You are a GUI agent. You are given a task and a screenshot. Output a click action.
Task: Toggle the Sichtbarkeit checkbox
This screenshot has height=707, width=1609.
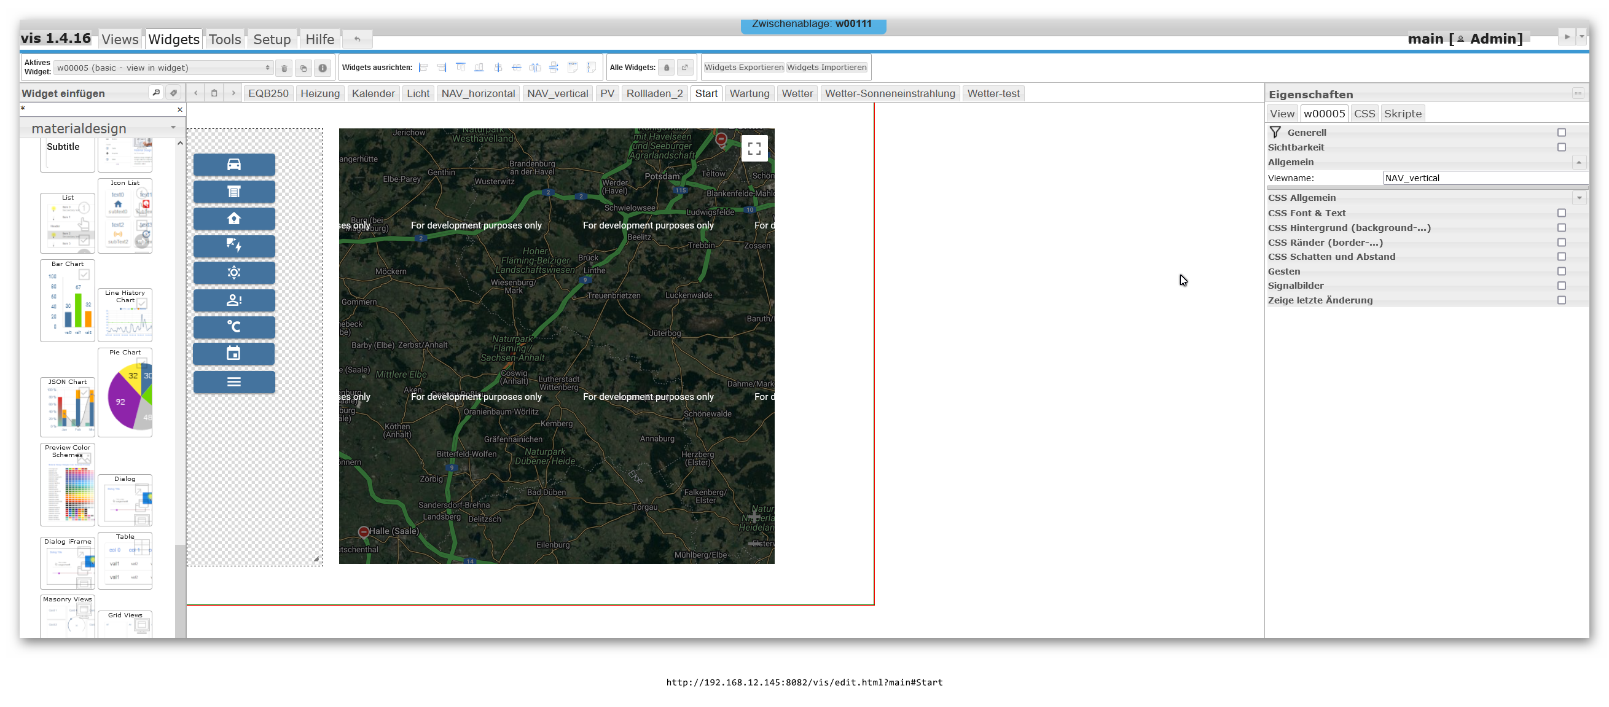click(1561, 147)
